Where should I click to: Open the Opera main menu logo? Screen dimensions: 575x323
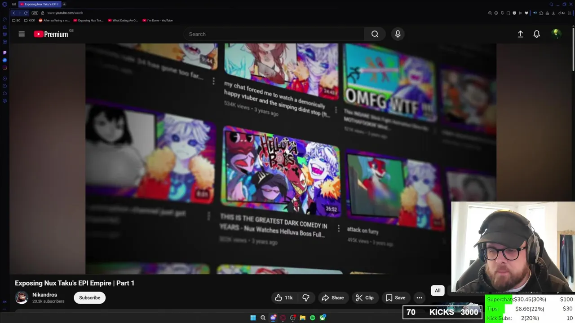[4, 4]
